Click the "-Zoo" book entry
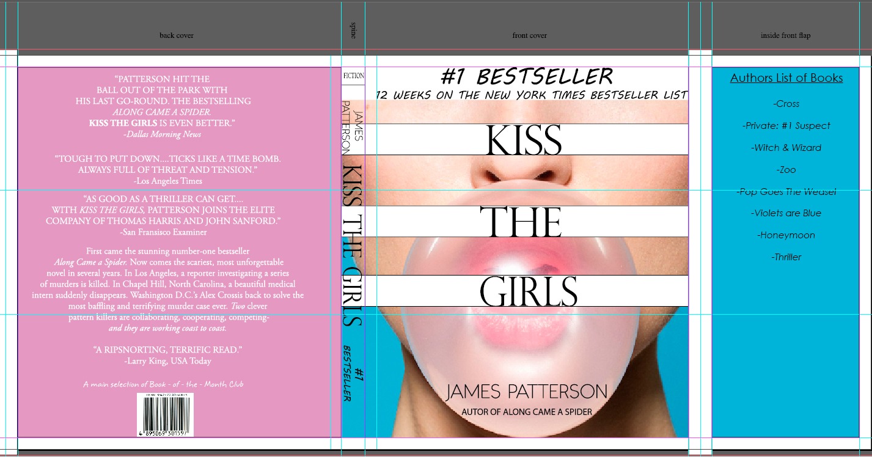This screenshot has width=872, height=457. coord(786,170)
